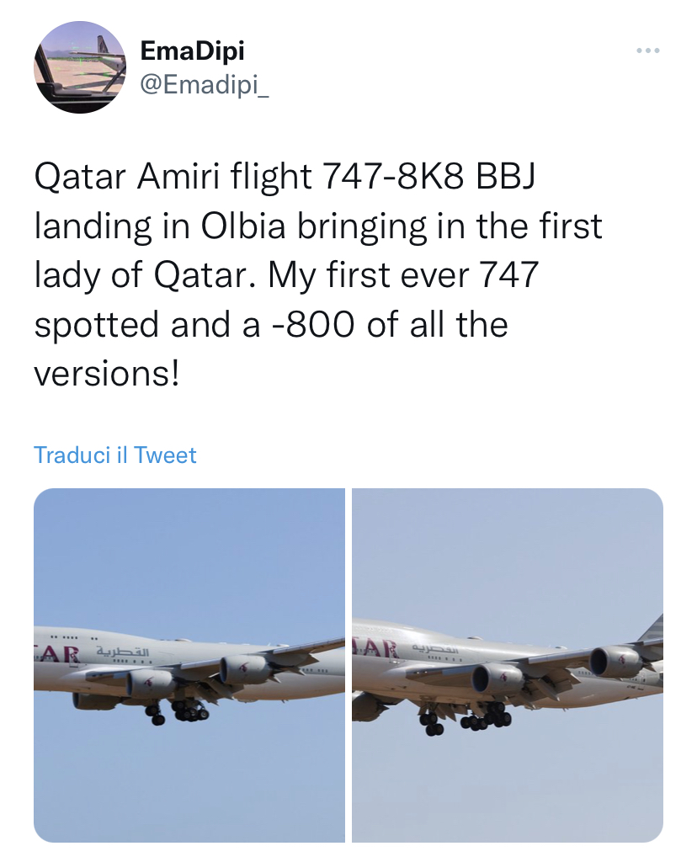Click the outer engine in the right photo

[616, 661]
